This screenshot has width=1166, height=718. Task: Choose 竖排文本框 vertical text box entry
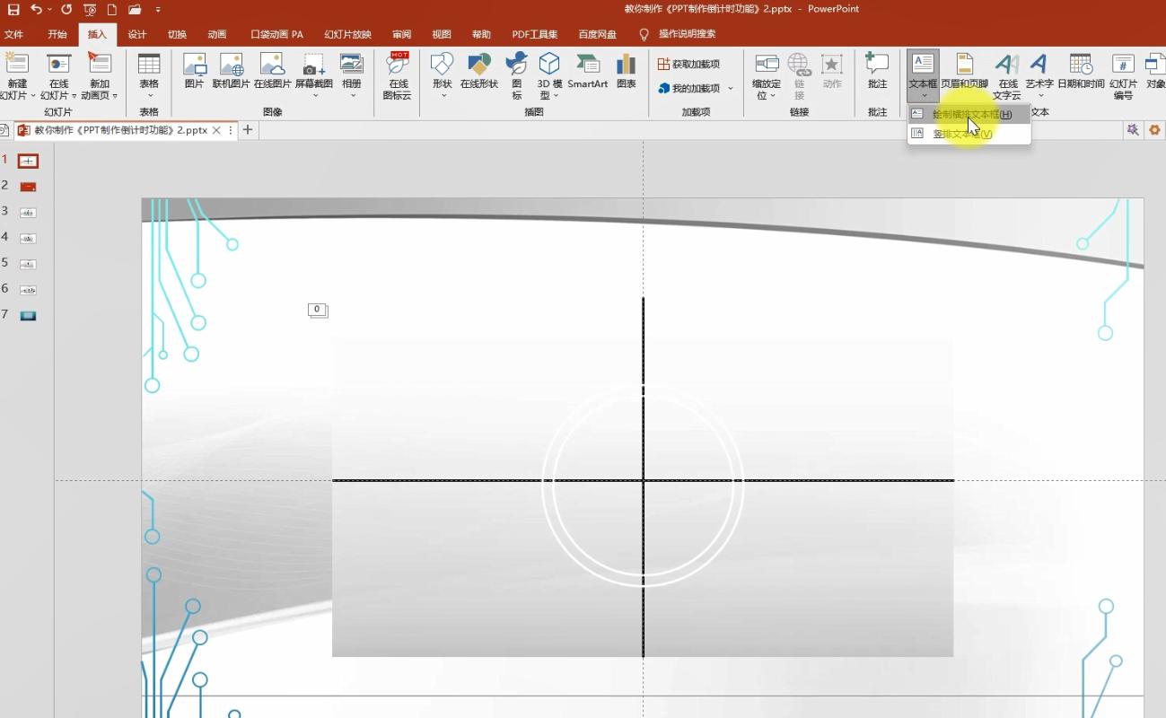[x=962, y=134]
